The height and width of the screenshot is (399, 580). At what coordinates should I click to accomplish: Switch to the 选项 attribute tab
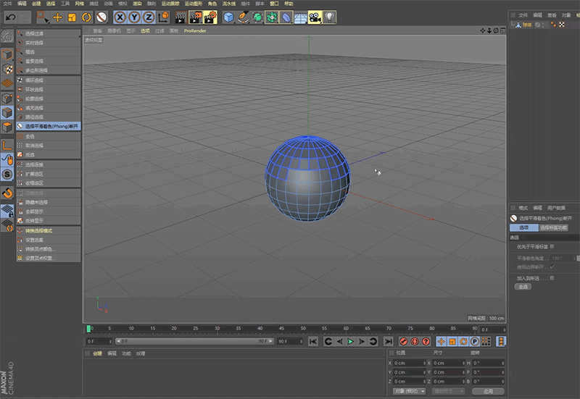tap(523, 227)
